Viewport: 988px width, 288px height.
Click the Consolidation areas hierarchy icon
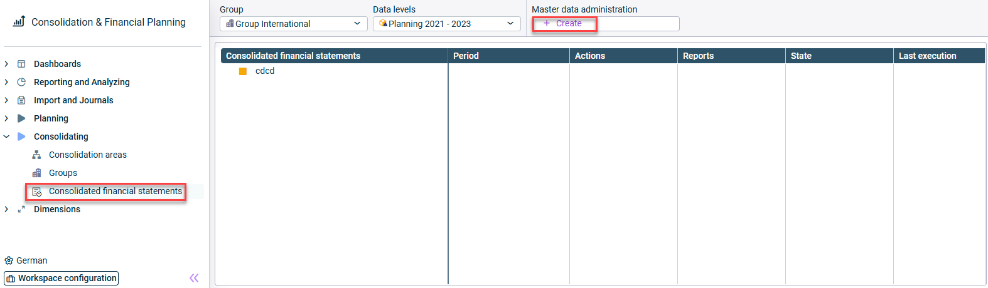tap(36, 155)
